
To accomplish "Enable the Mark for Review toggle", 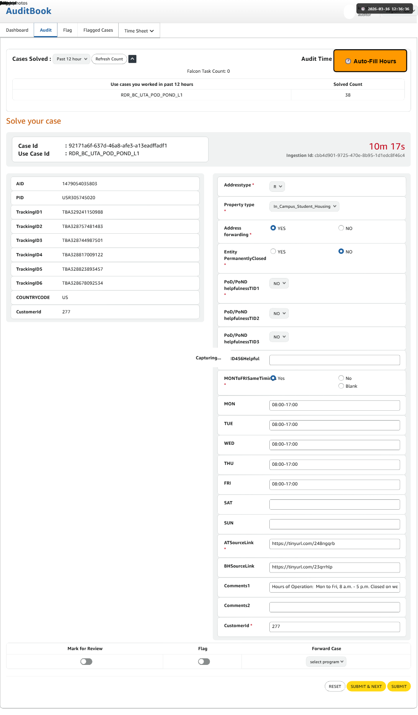I will [x=86, y=662].
